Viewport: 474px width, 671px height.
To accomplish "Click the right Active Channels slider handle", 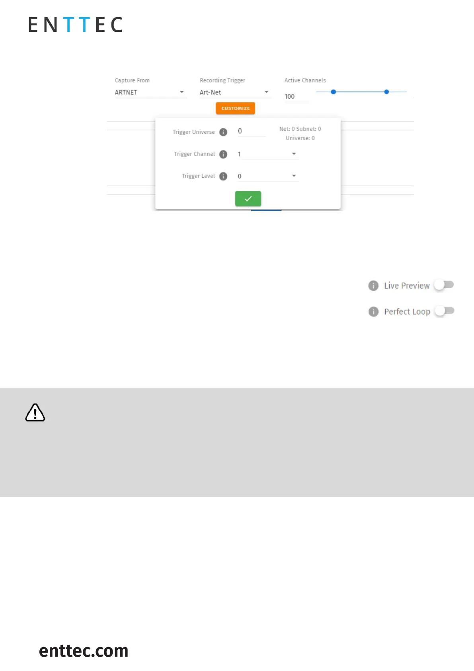I will click(x=386, y=92).
